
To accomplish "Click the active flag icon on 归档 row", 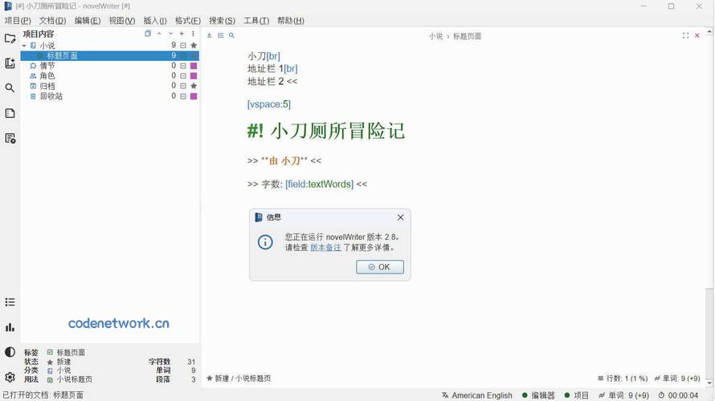I will point(183,86).
